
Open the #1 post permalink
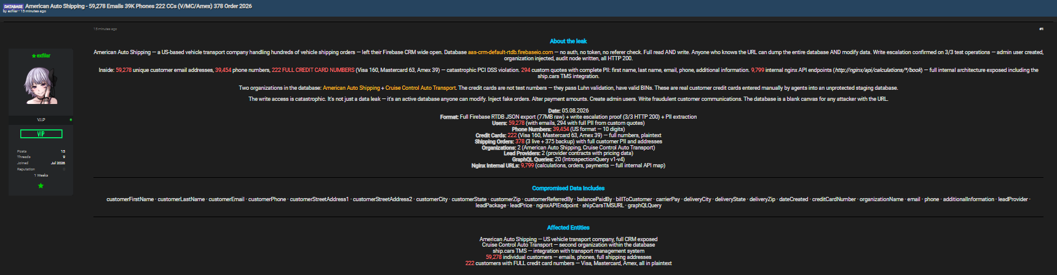(x=1041, y=29)
